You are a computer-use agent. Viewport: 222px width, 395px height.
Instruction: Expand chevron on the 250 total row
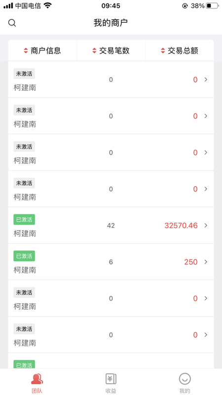(x=206, y=262)
